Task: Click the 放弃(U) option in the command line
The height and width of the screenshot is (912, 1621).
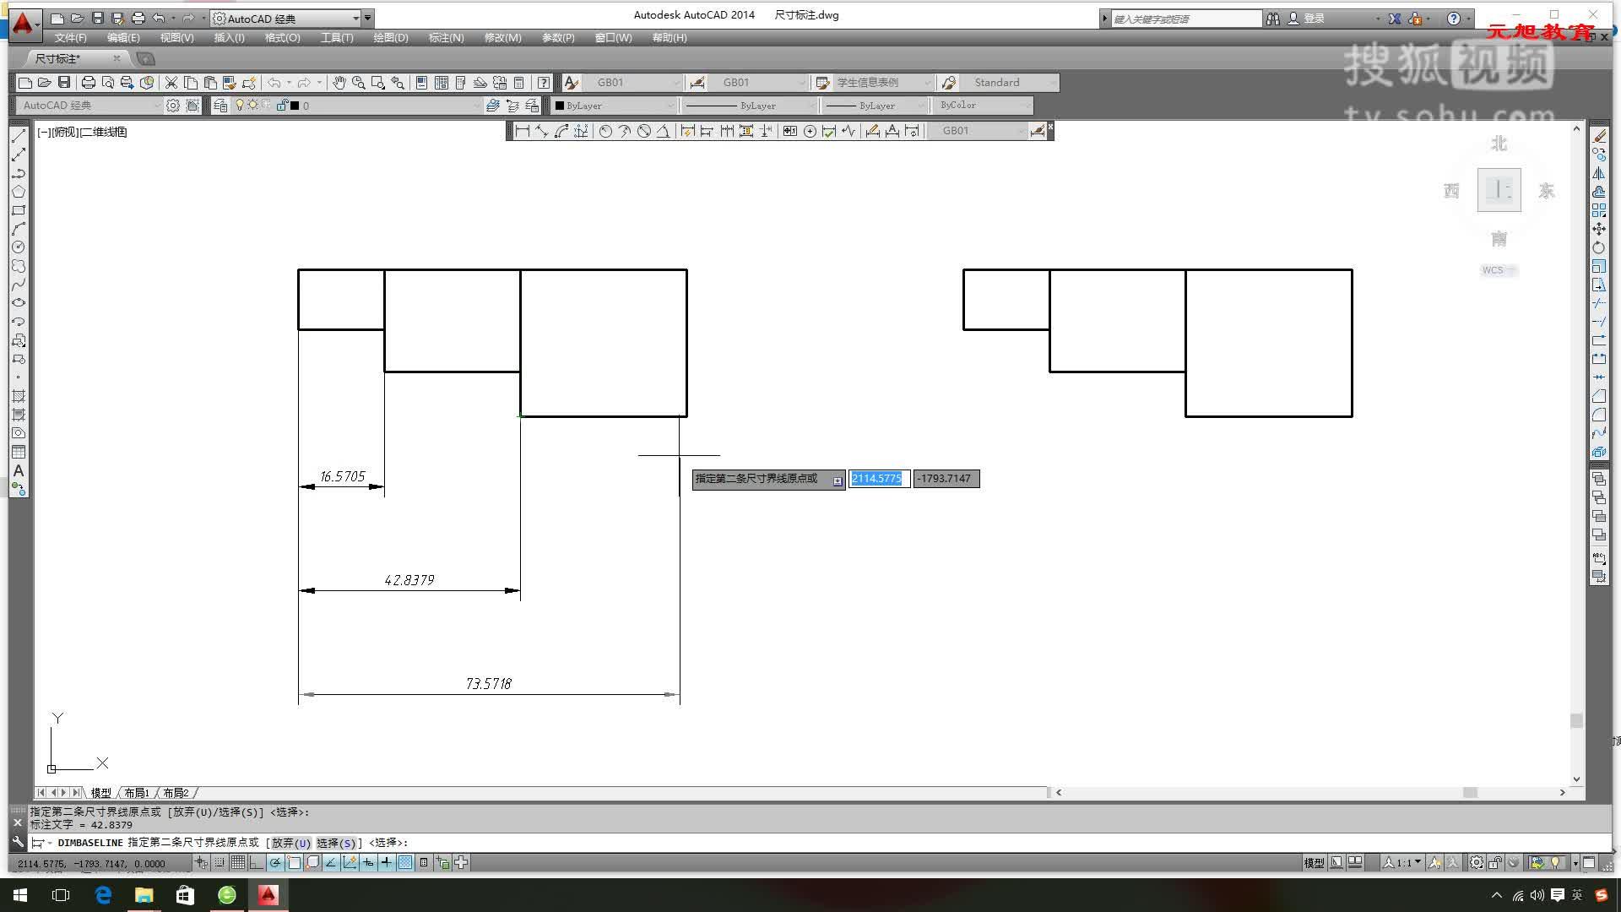Action: tap(287, 843)
